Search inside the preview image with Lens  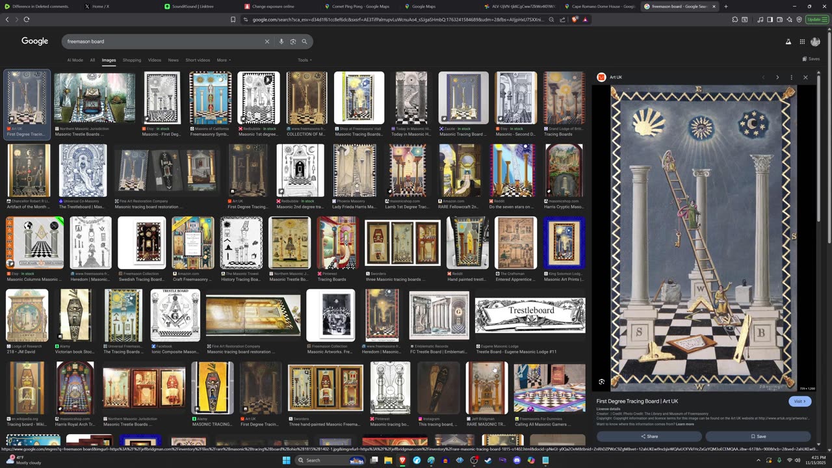coord(602,382)
